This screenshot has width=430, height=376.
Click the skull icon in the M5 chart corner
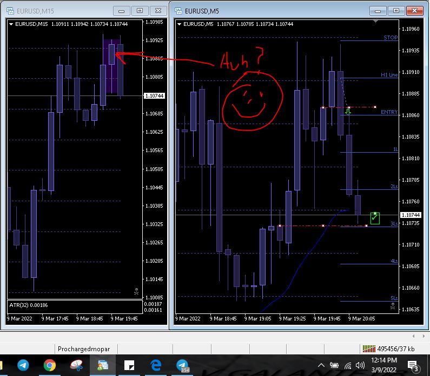coord(393,306)
